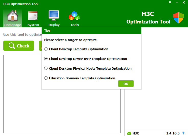Click the green cloud H3C icon

129,133
